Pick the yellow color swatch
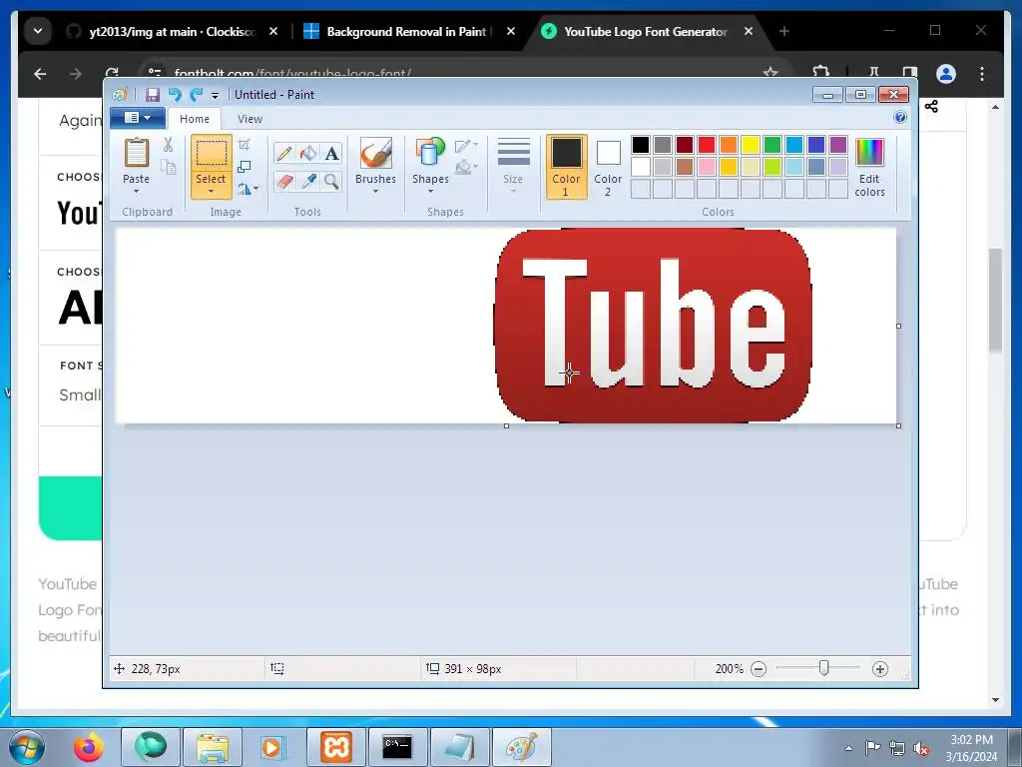This screenshot has height=767, width=1022. click(751, 145)
